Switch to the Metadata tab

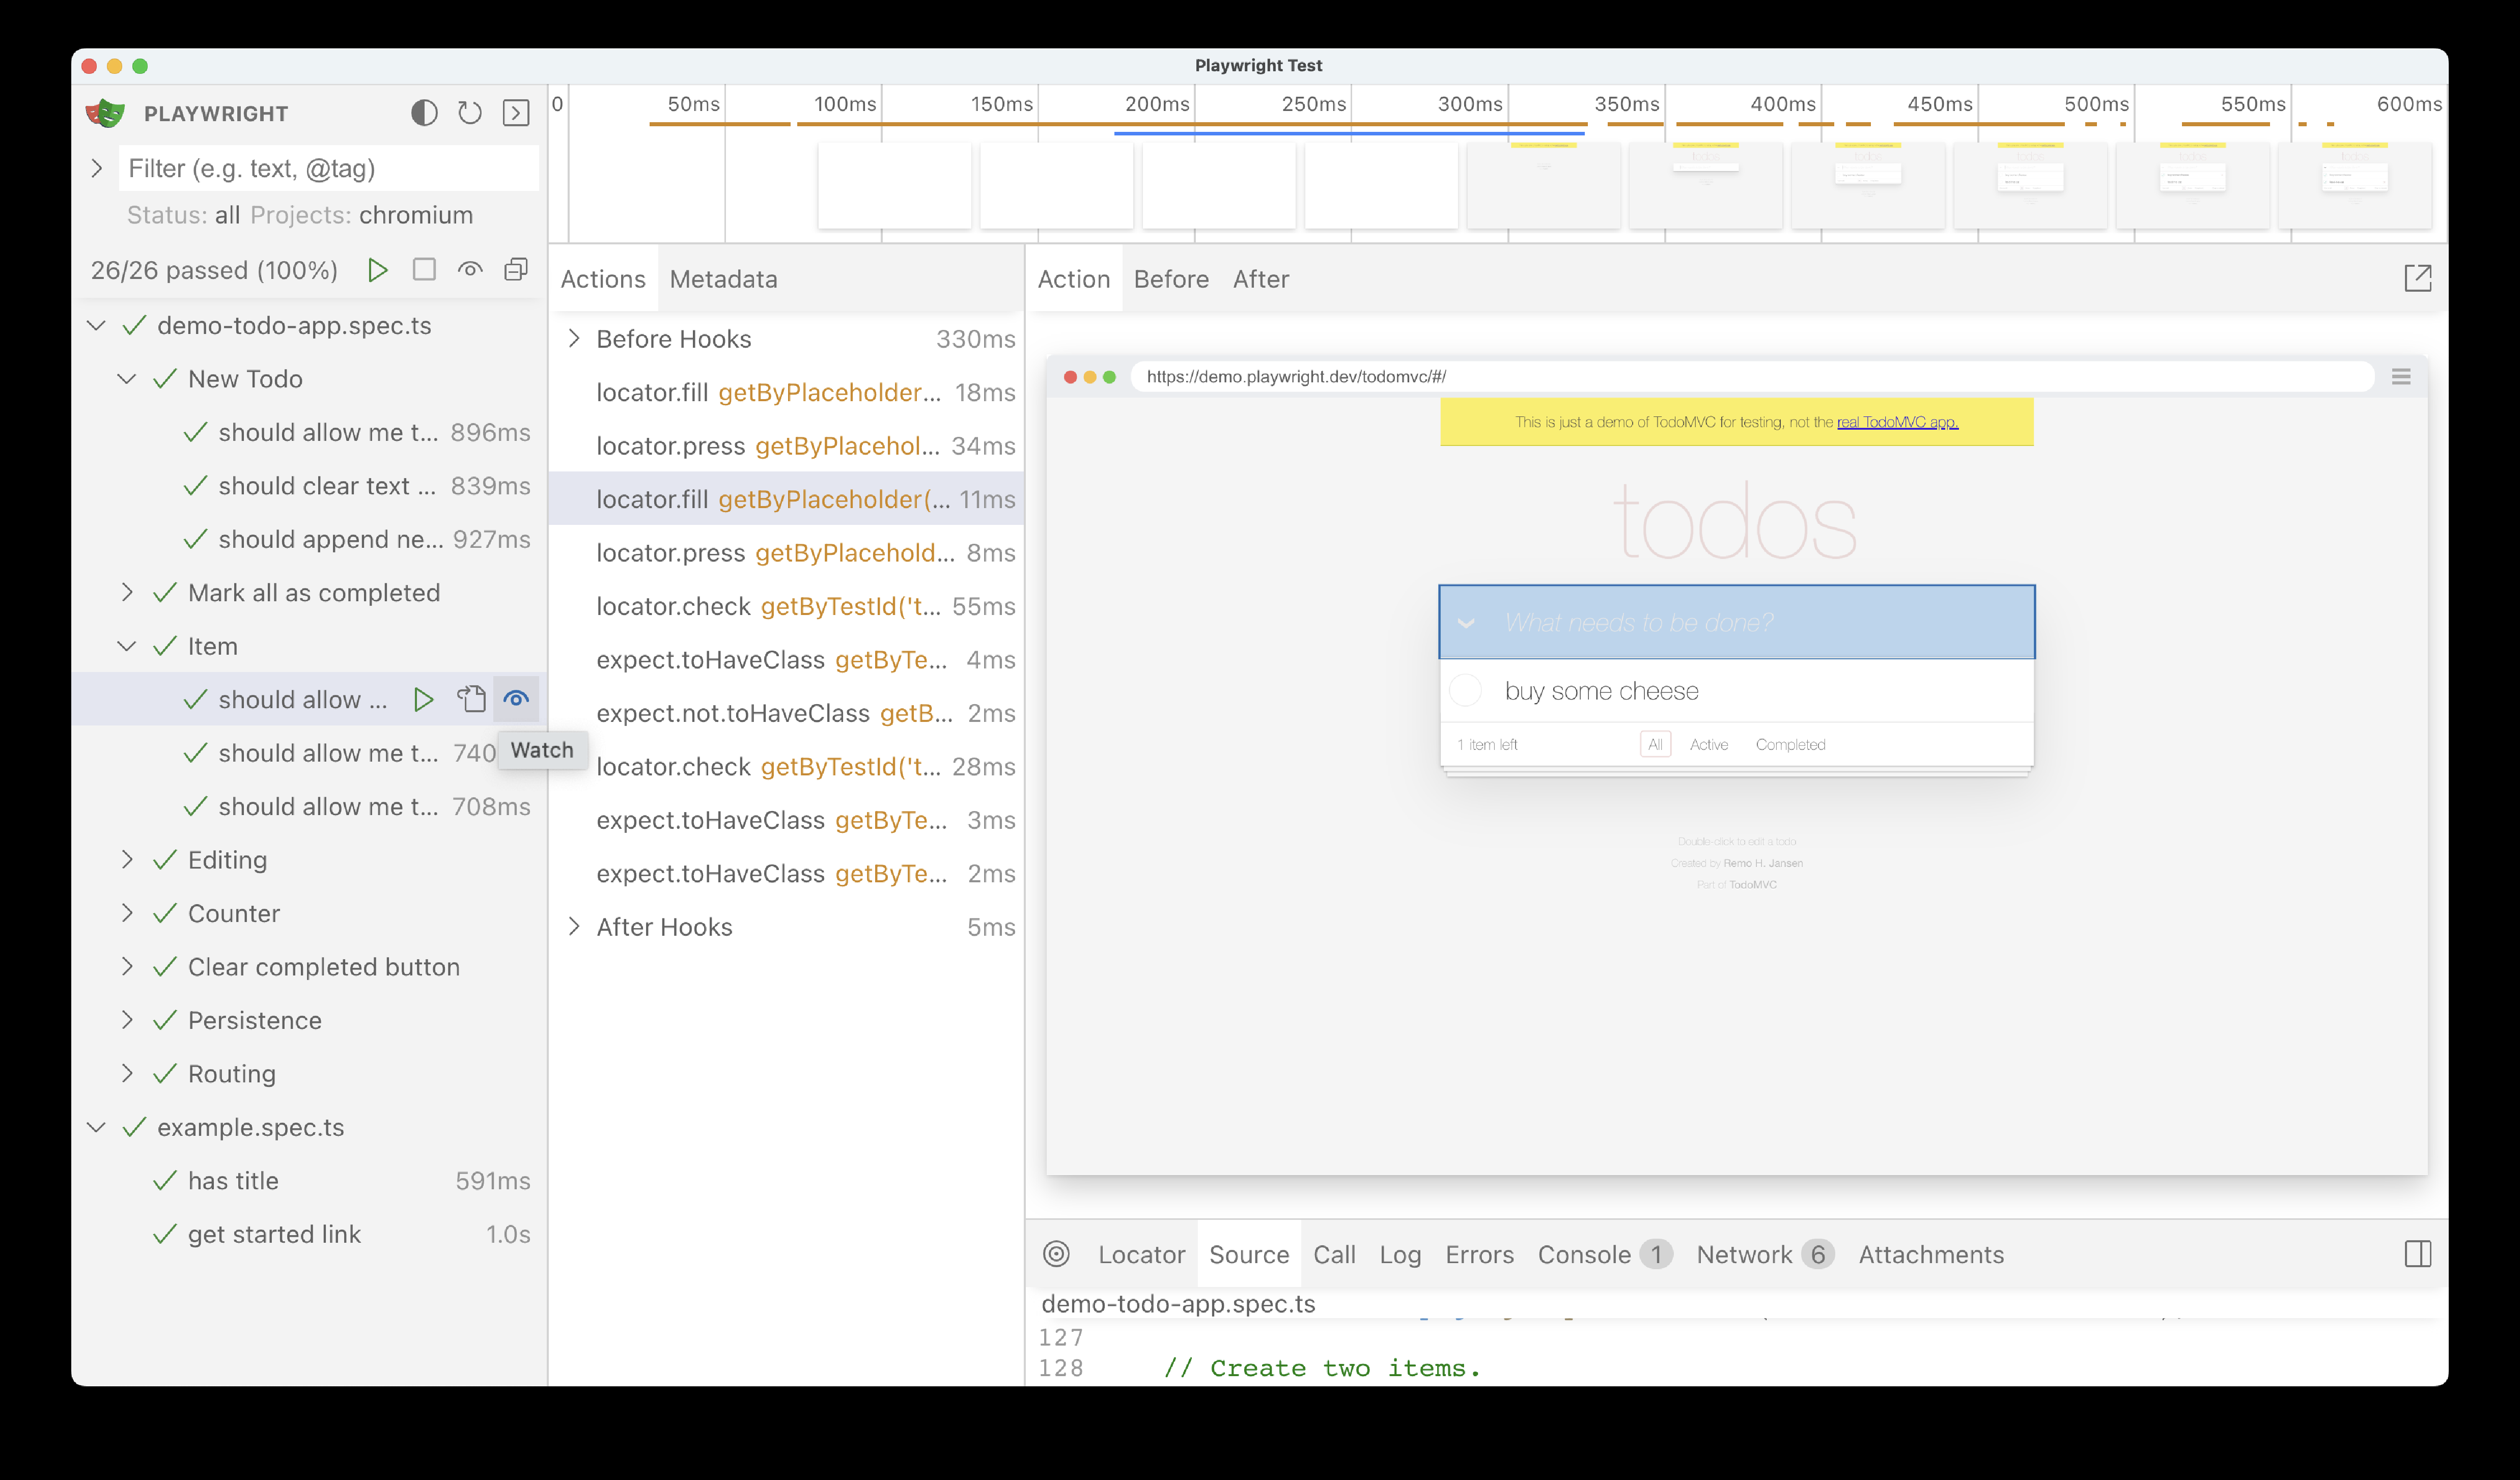tap(723, 279)
